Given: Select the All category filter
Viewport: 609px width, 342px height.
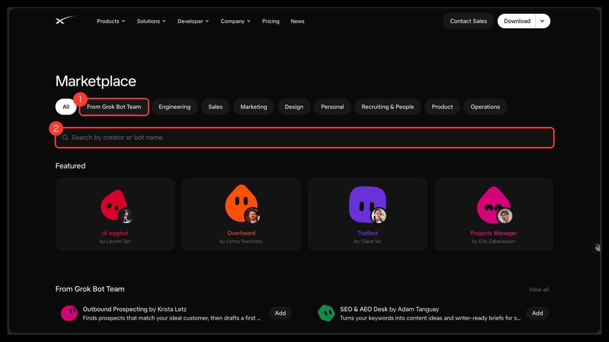Looking at the screenshot, I should 66,107.
